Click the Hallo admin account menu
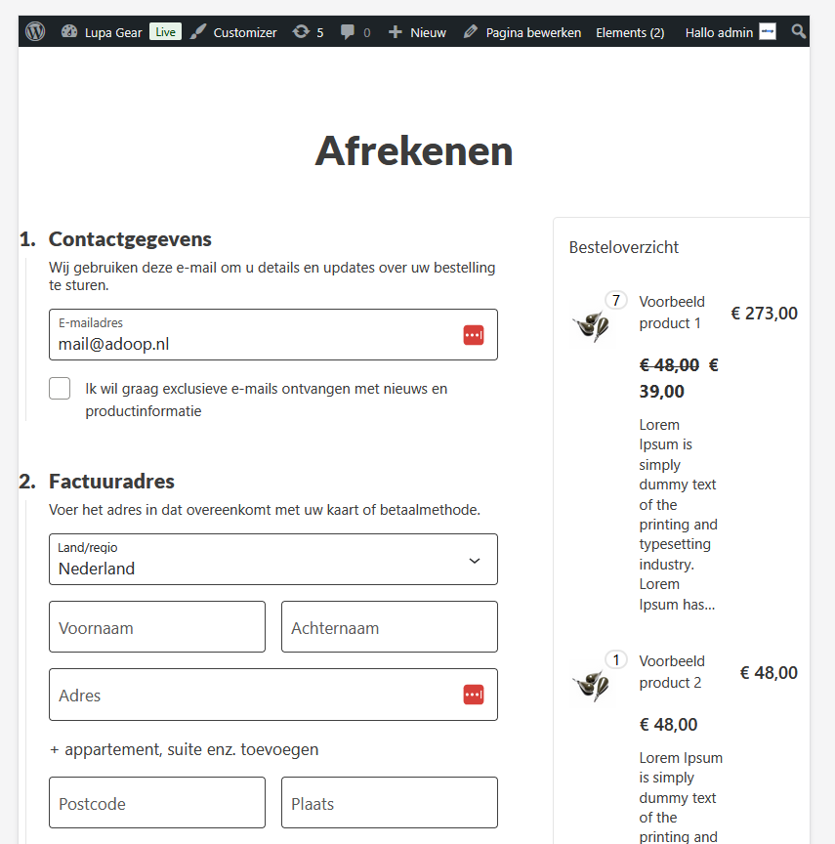Viewport: 835px width, 844px height. click(x=730, y=32)
